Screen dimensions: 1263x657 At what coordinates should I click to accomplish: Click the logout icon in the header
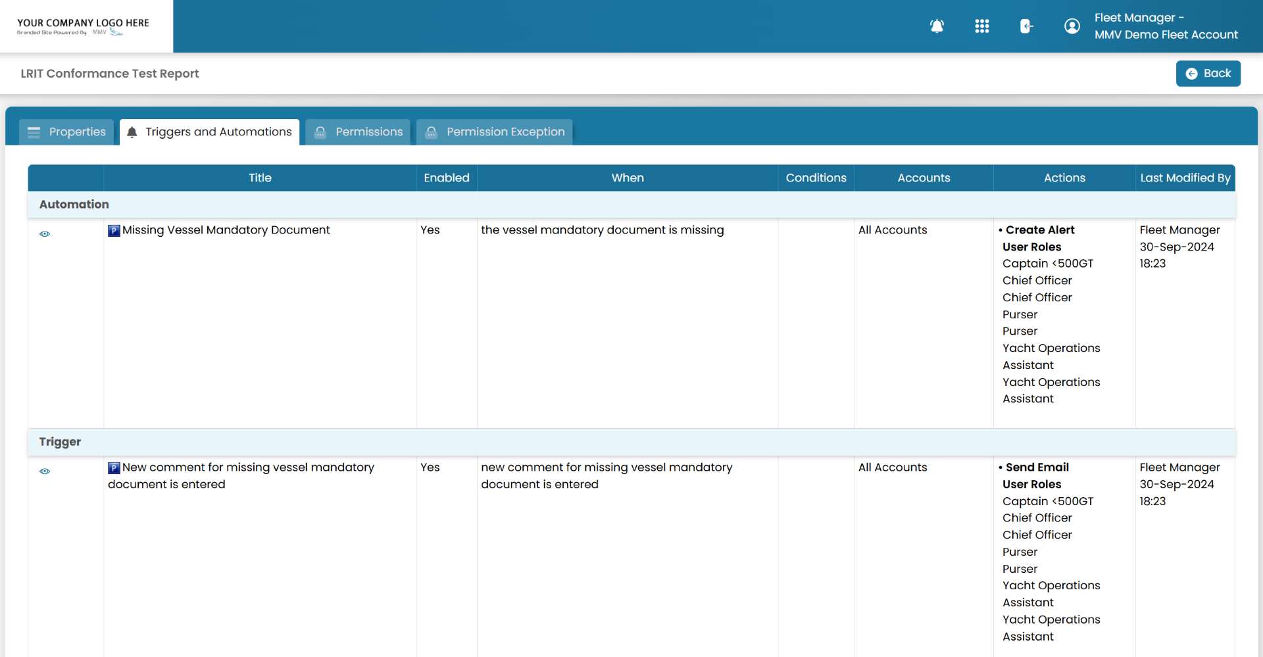(1026, 26)
